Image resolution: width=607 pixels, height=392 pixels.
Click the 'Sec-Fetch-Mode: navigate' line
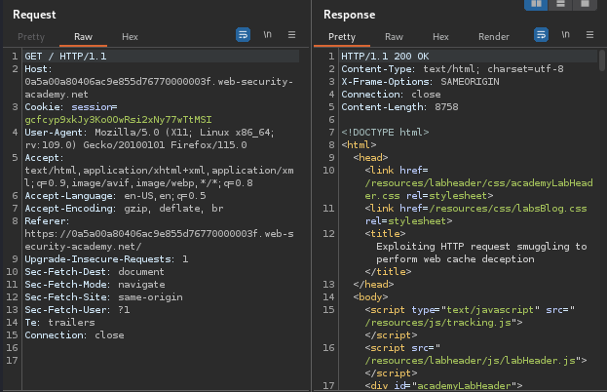tap(95, 285)
